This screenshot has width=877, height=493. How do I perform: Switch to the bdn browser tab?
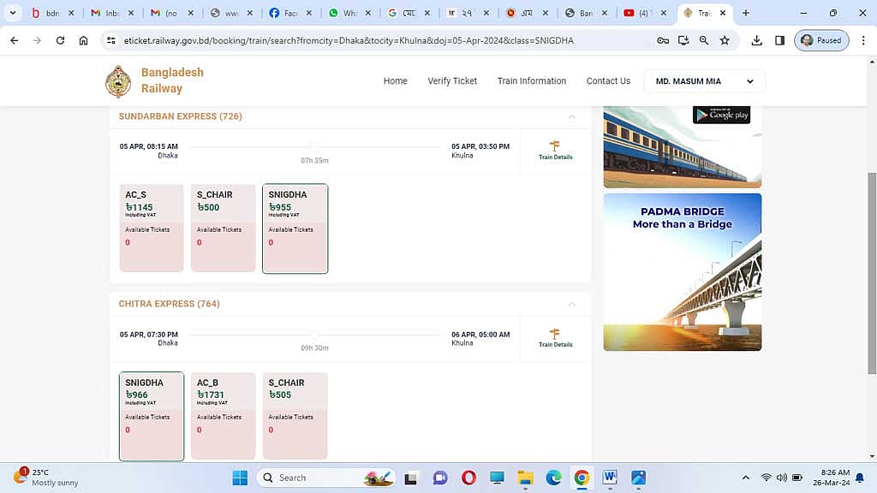(52, 13)
